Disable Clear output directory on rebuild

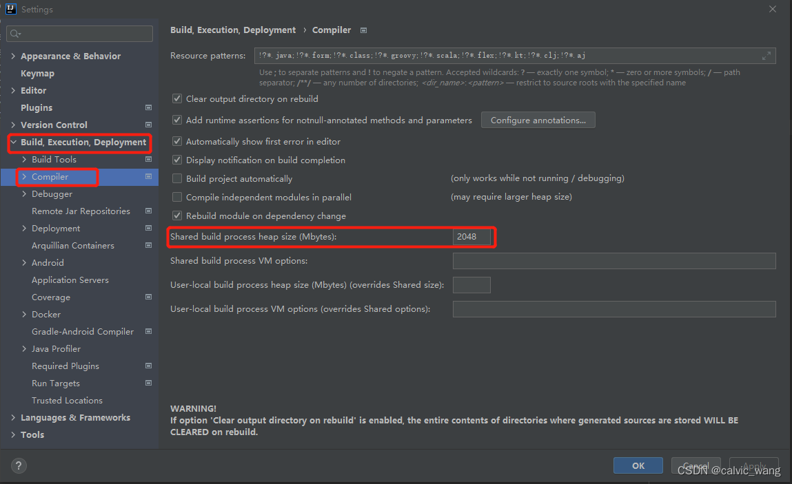pyautogui.click(x=177, y=98)
